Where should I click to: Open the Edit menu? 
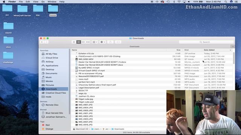tap(28, 1)
